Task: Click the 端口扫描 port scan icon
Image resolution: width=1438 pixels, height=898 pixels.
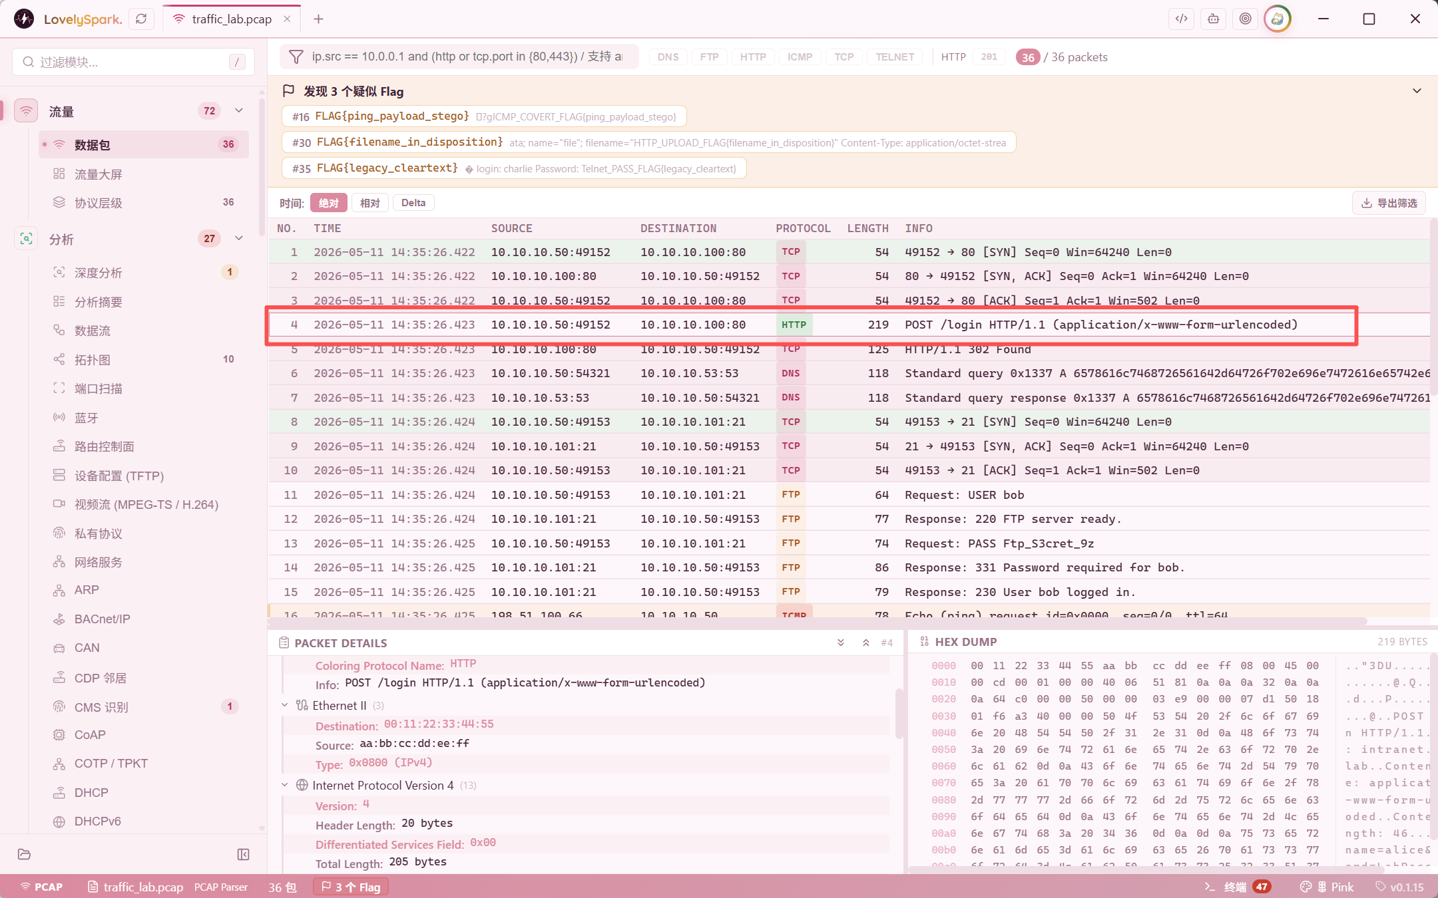Action: pyautogui.click(x=59, y=388)
